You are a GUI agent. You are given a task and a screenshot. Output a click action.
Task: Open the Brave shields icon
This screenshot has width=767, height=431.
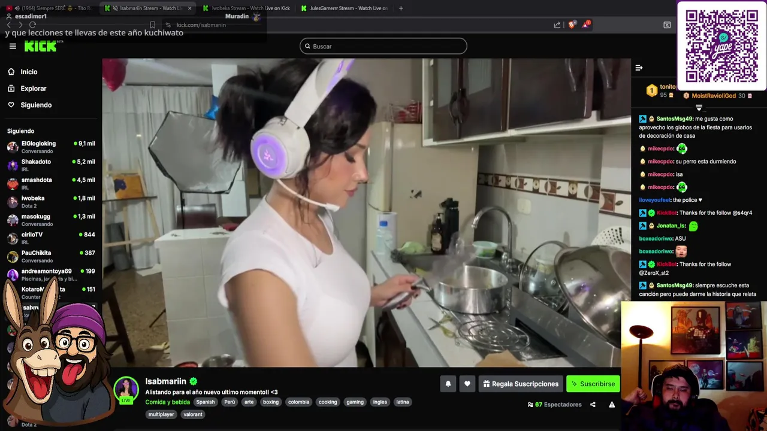point(572,25)
